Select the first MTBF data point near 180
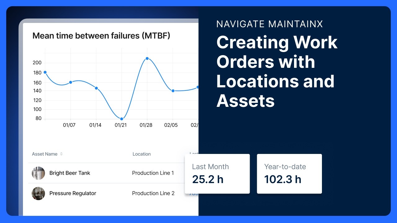 point(45,72)
